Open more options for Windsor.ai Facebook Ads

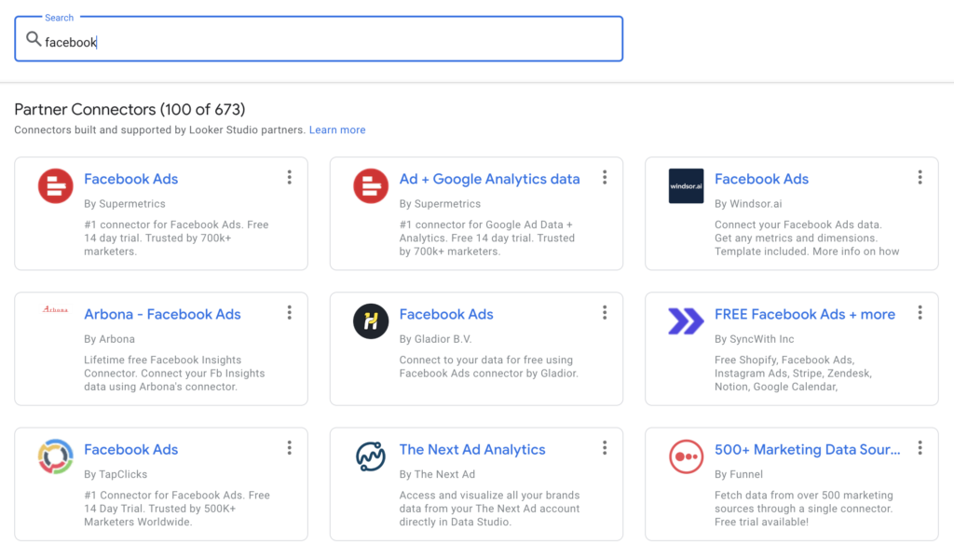920,177
